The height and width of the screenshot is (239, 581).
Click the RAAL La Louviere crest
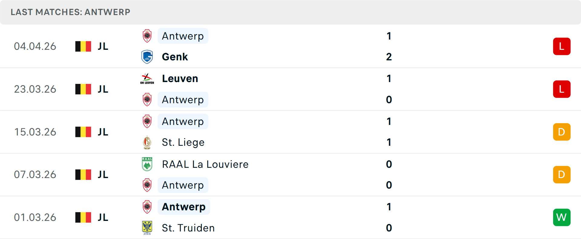tap(147, 164)
